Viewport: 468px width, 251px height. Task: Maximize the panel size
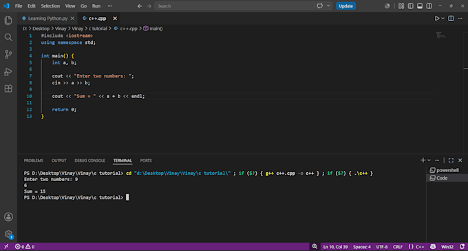[451, 160]
